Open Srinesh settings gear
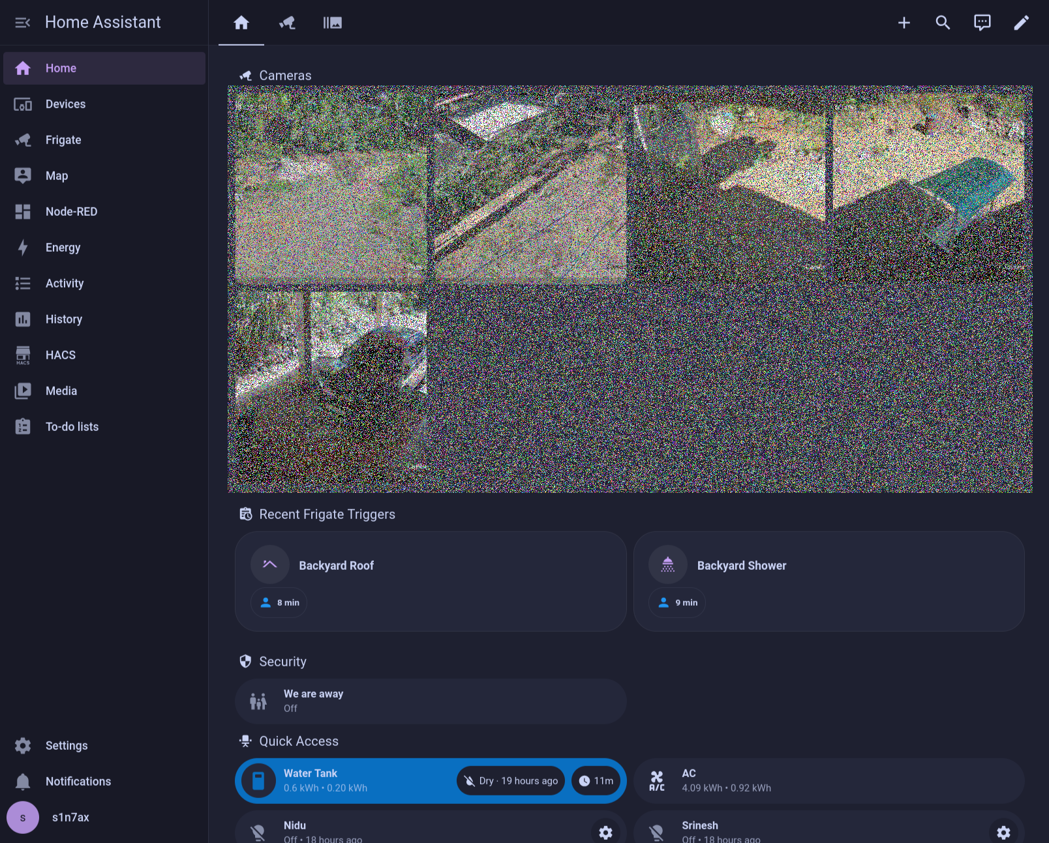 coord(1004,833)
